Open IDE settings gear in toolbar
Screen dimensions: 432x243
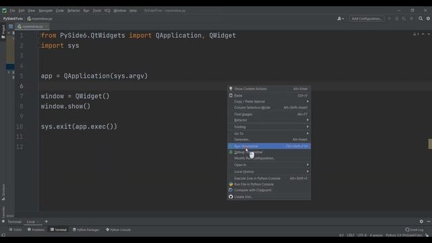pos(428,18)
